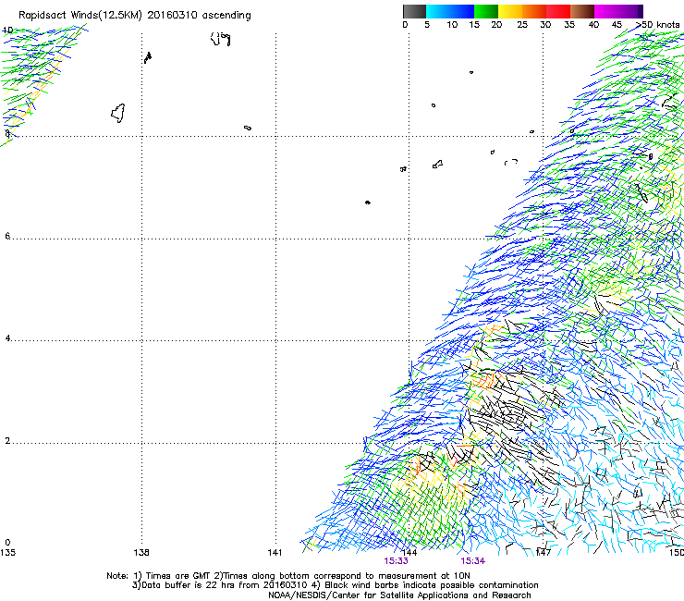684x601 pixels.
Task: Click the longitude axis label '135'
Action: (7, 553)
